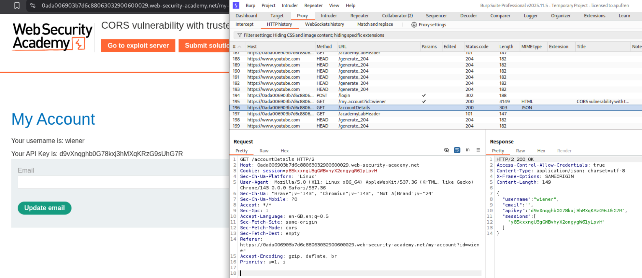This screenshot has height=278, width=642.
Task: Switch to the Raw response tab
Action: tap(520, 151)
